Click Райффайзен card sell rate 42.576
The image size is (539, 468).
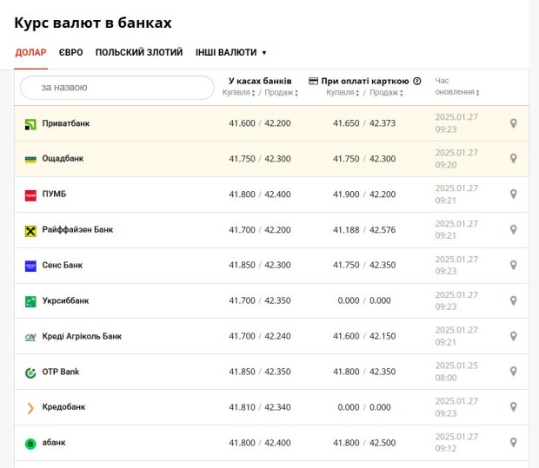click(383, 230)
